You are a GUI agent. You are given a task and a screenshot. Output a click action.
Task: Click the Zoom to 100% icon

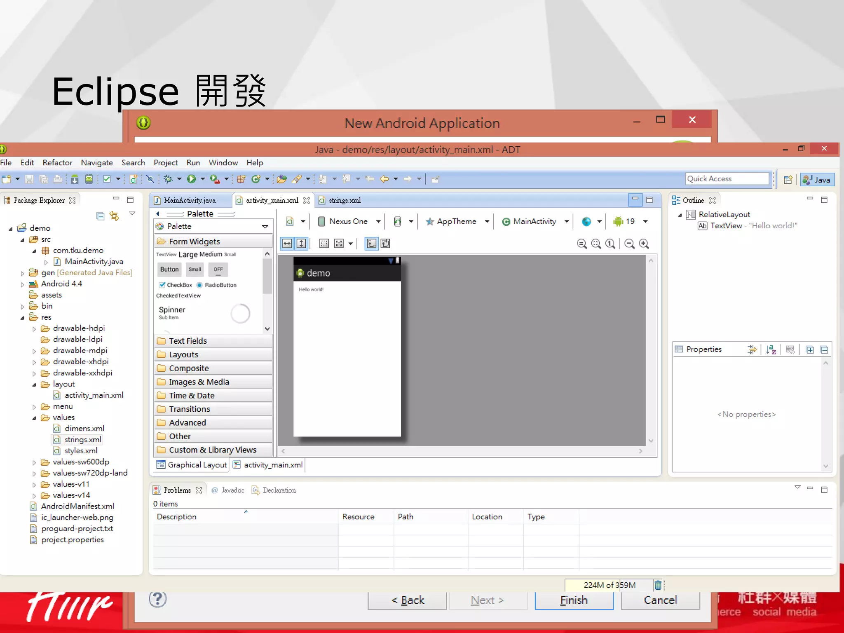(x=610, y=244)
